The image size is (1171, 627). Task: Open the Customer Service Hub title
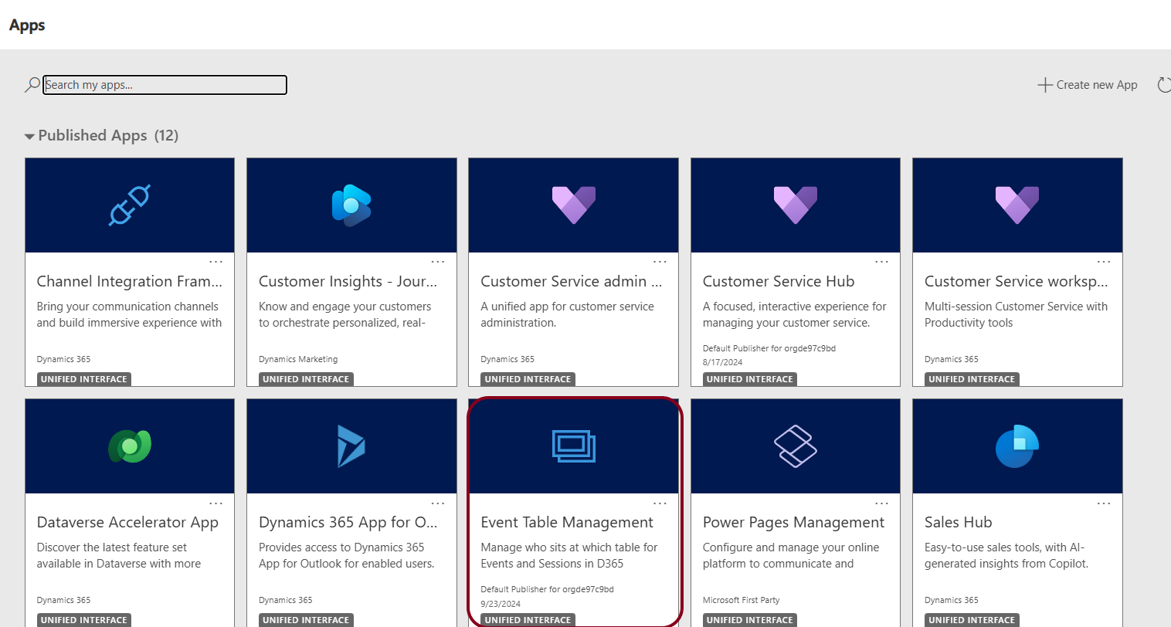pyautogui.click(x=779, y=282)
